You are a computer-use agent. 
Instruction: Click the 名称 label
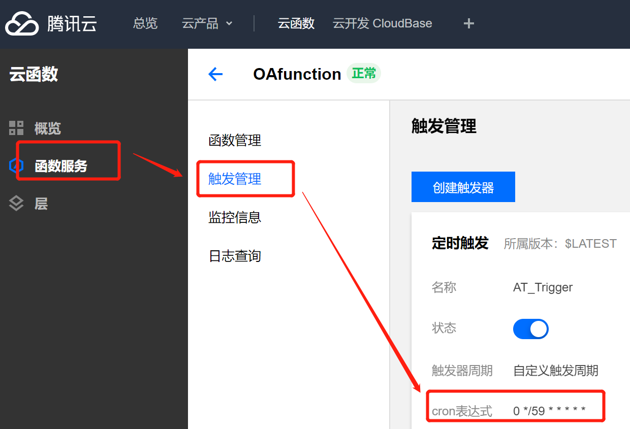pyautogui.click(x=444, y=287)
